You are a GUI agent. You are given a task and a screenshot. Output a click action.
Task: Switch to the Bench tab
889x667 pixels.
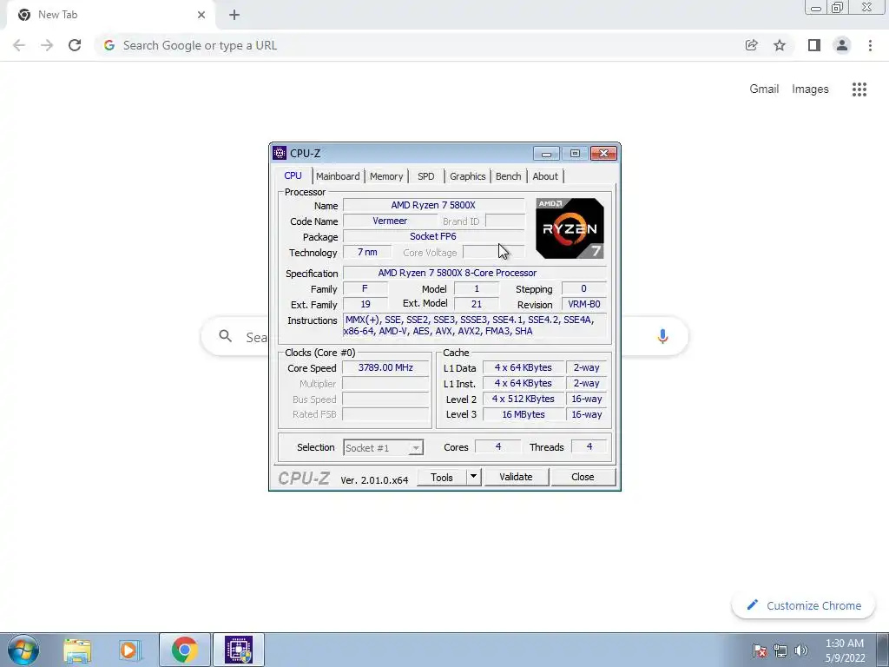click(x=509, y=176)
